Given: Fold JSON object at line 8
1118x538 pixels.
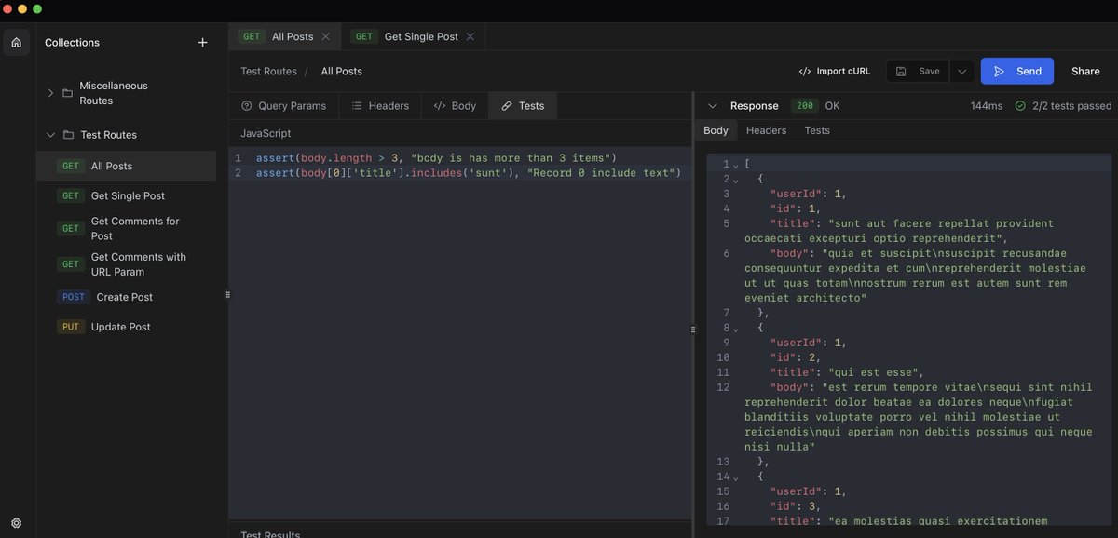Looking at the screenshot, I should (736, 329).
